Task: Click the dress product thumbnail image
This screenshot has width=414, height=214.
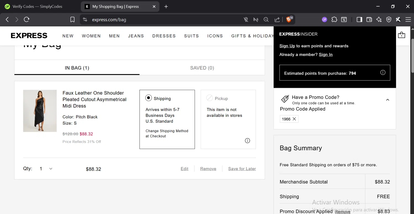Action: pos(40,111)
